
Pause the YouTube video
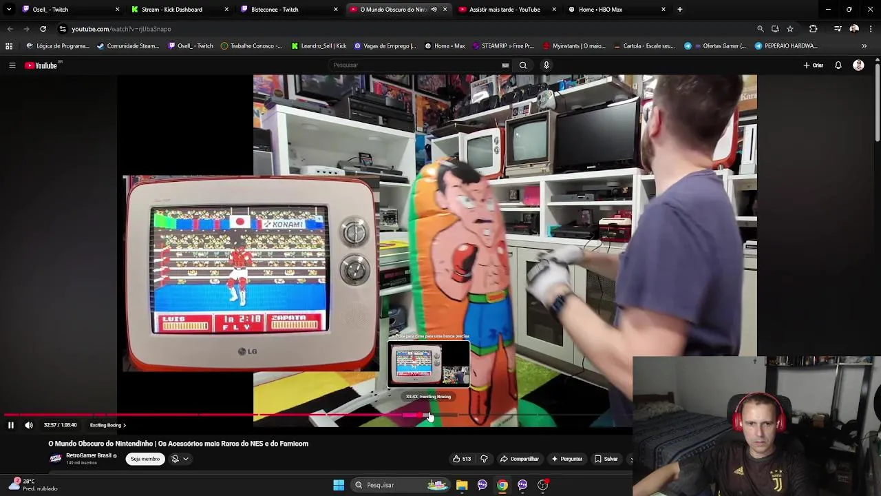click(10, 425)
